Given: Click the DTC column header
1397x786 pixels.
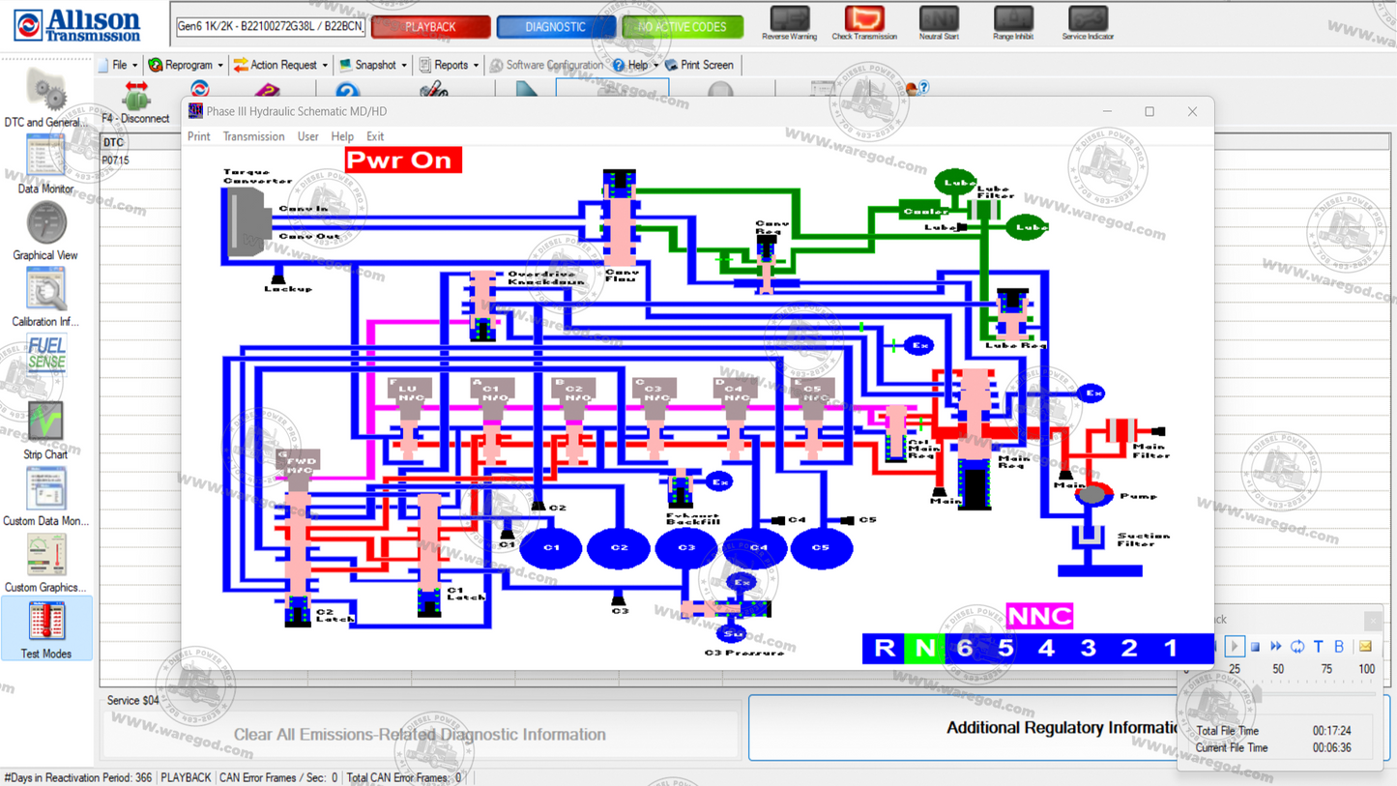Looking at the screenshot, I should tap(114, 142).
